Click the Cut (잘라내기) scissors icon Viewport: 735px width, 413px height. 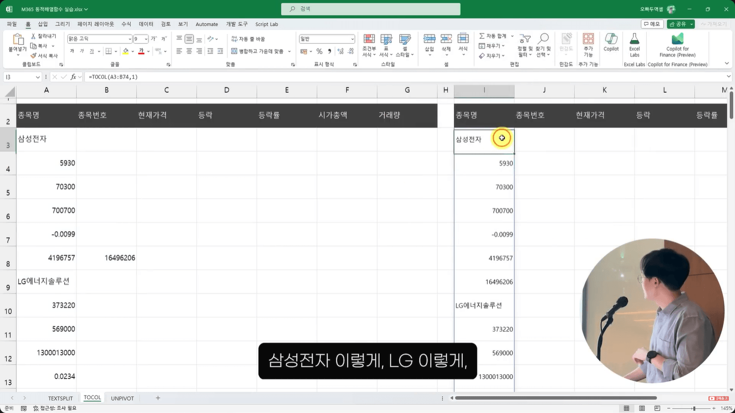[x=34, y=36]
